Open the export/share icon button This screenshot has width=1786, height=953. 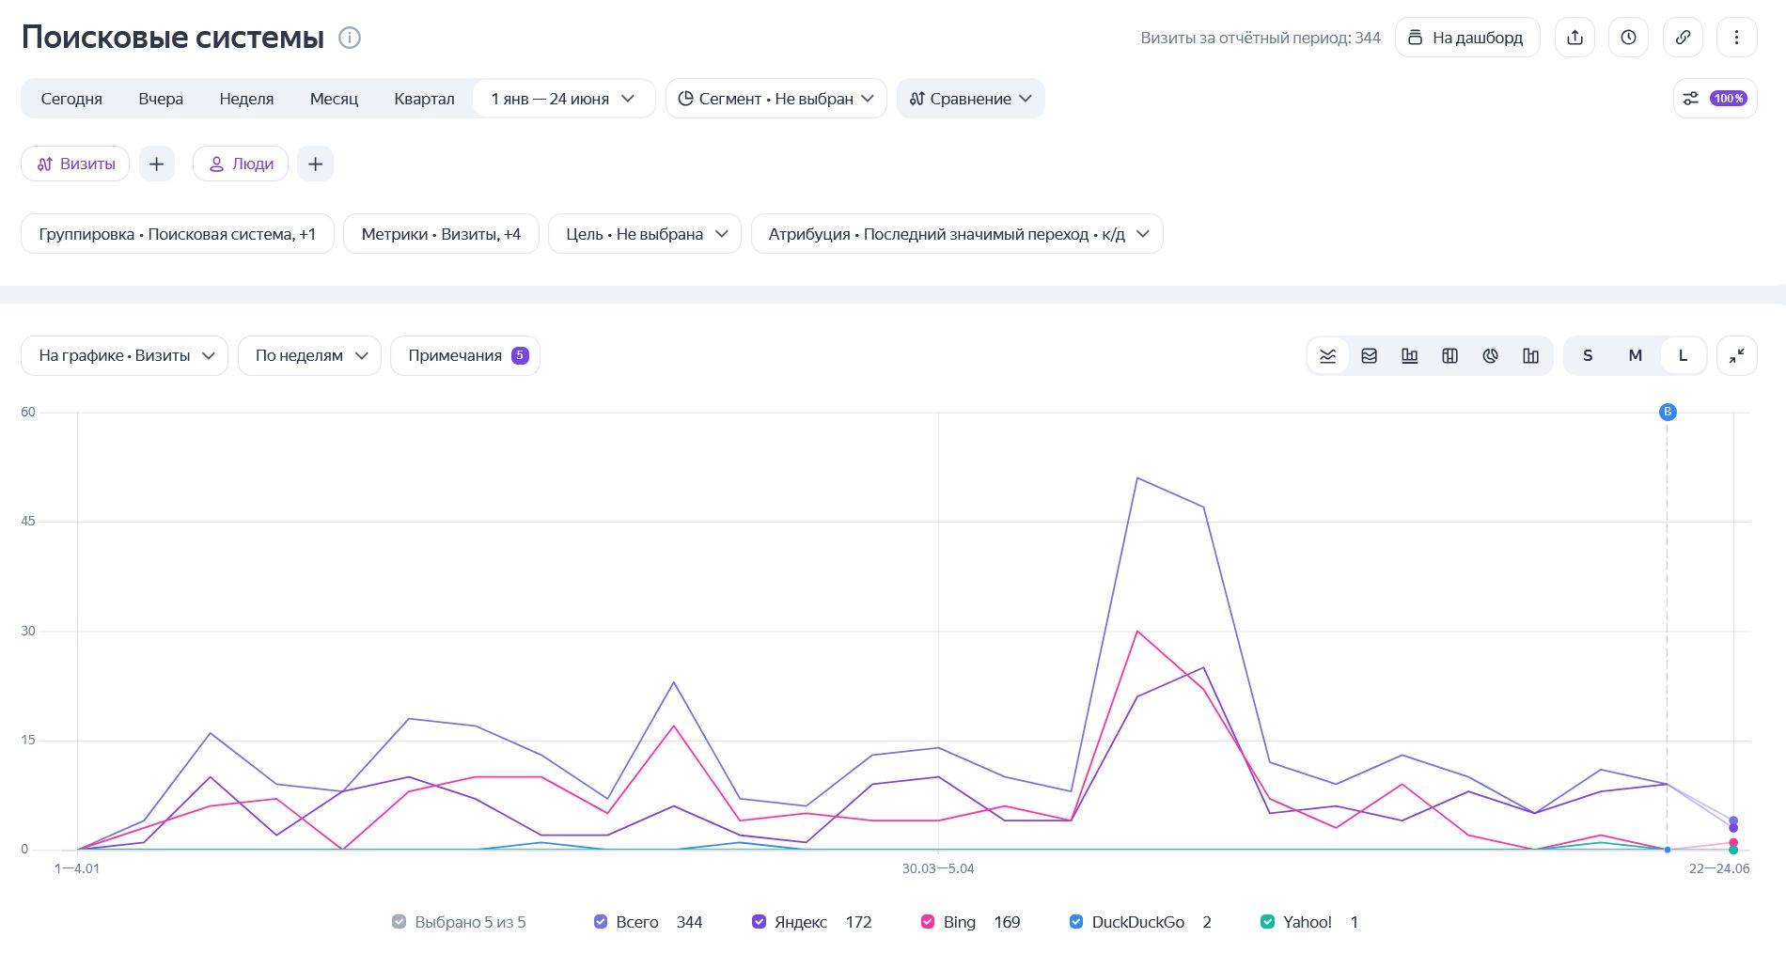click(1574, 38)
